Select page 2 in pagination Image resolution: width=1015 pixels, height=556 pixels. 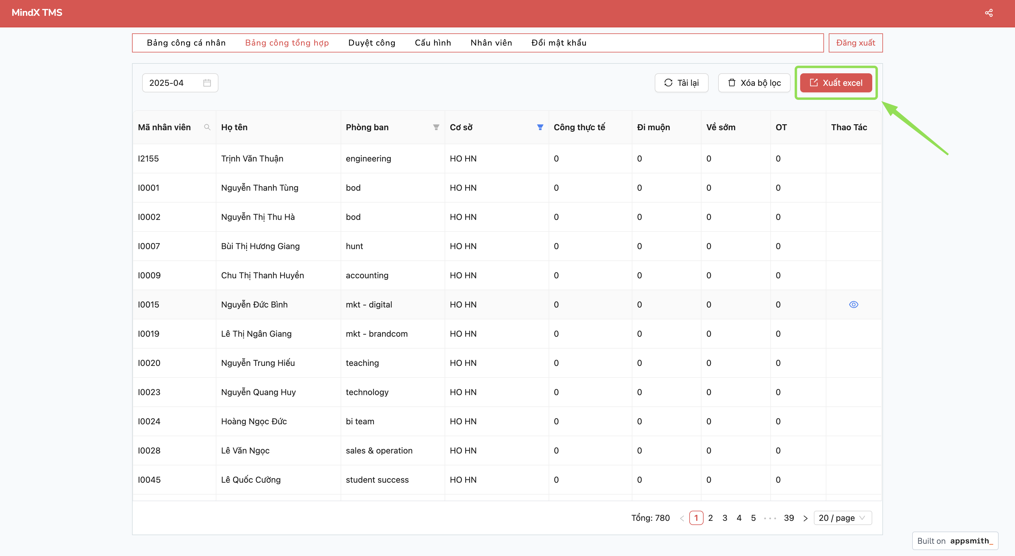pyautogui.click(x=710, y=518)
